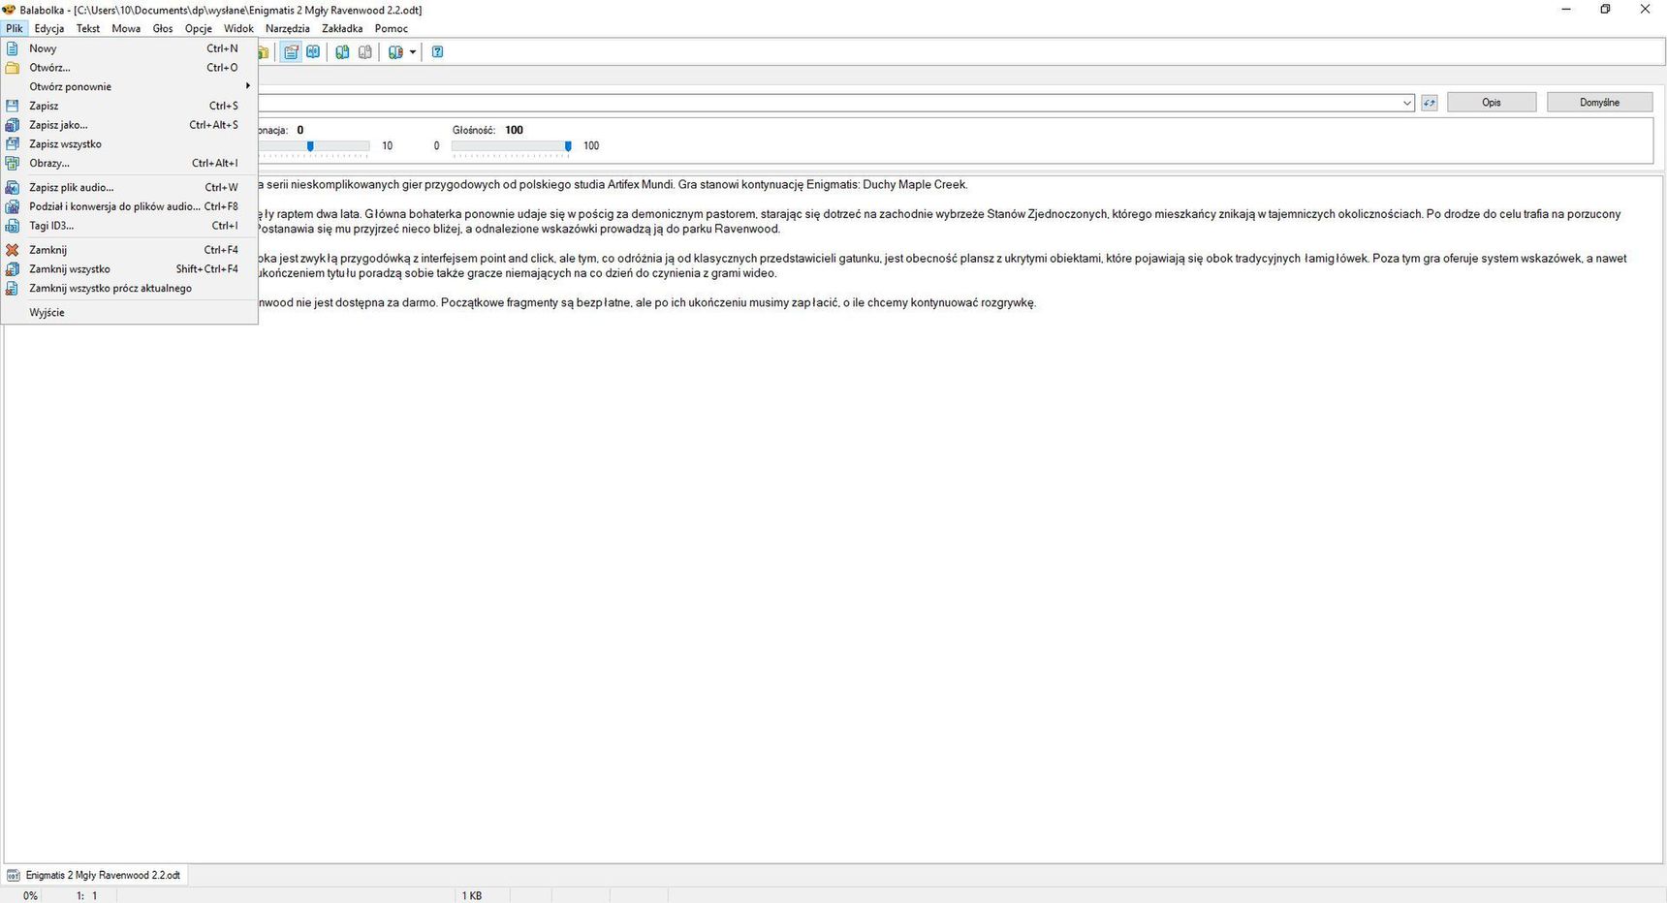Open the Widok menu

[x=238, y=28]
